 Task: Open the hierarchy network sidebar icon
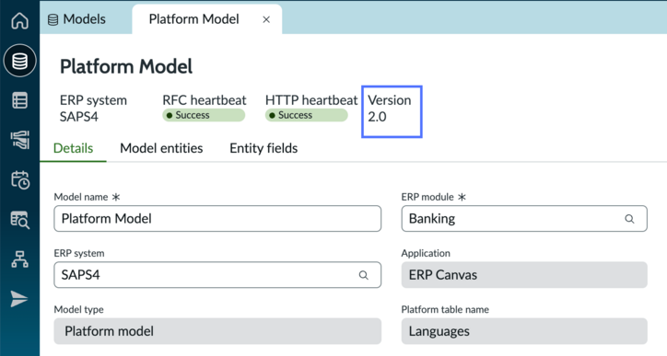pos(19,258)
